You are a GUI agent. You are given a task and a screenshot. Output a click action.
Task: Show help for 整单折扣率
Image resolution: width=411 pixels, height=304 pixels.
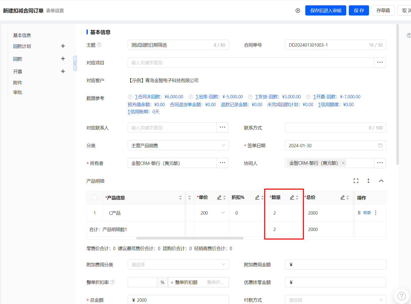coord(113,282)
